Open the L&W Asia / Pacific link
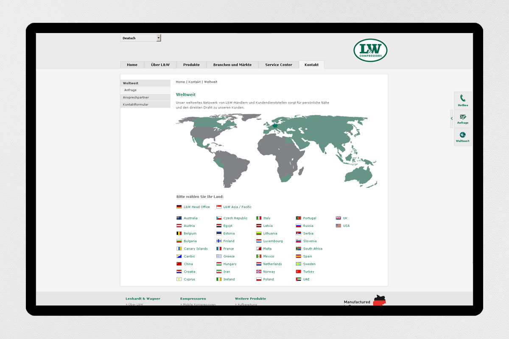This screenshot has width=509, height=339. point(237,207)
